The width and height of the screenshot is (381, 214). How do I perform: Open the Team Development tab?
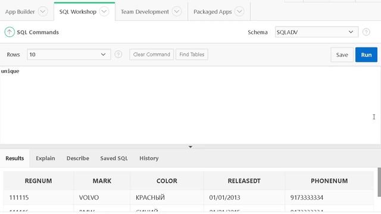pyautogui.click(x=145, y=12)
